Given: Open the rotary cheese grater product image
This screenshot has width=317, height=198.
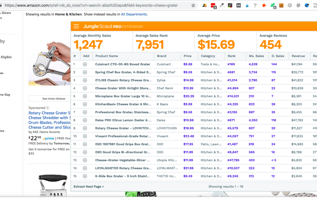Looking at the screenshot, I should click(50, 64).
